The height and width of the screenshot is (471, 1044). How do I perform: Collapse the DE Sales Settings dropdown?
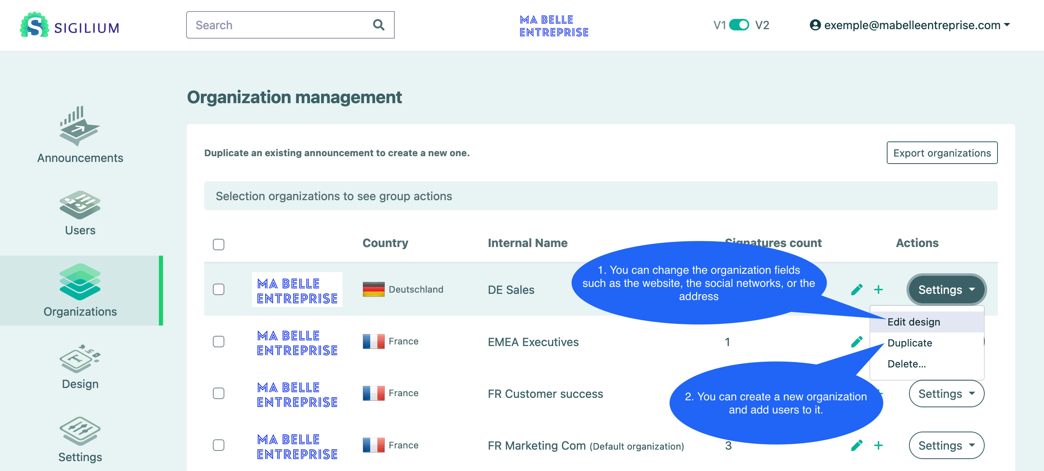946,290
